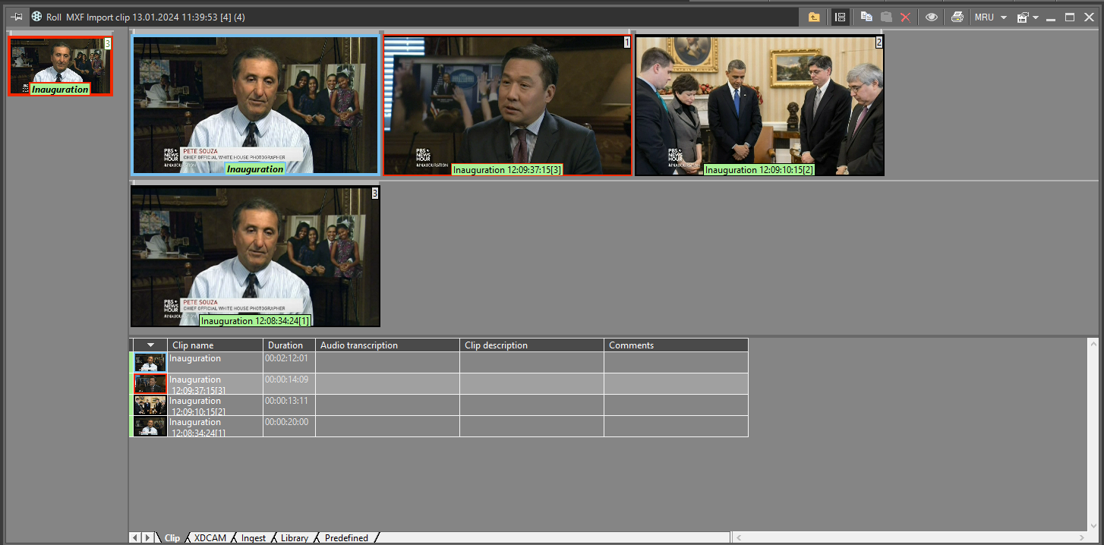This screenshot has height=545, width=1104.
Task: Select the Inauguration 12:09:10:15[2] thumbnail
Action: click(759, 106)
